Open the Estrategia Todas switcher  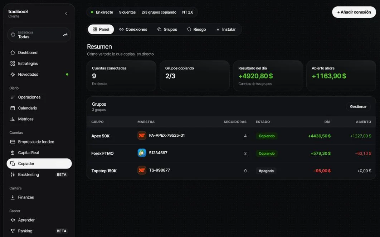pyautogui.click(x=39, y=35)
